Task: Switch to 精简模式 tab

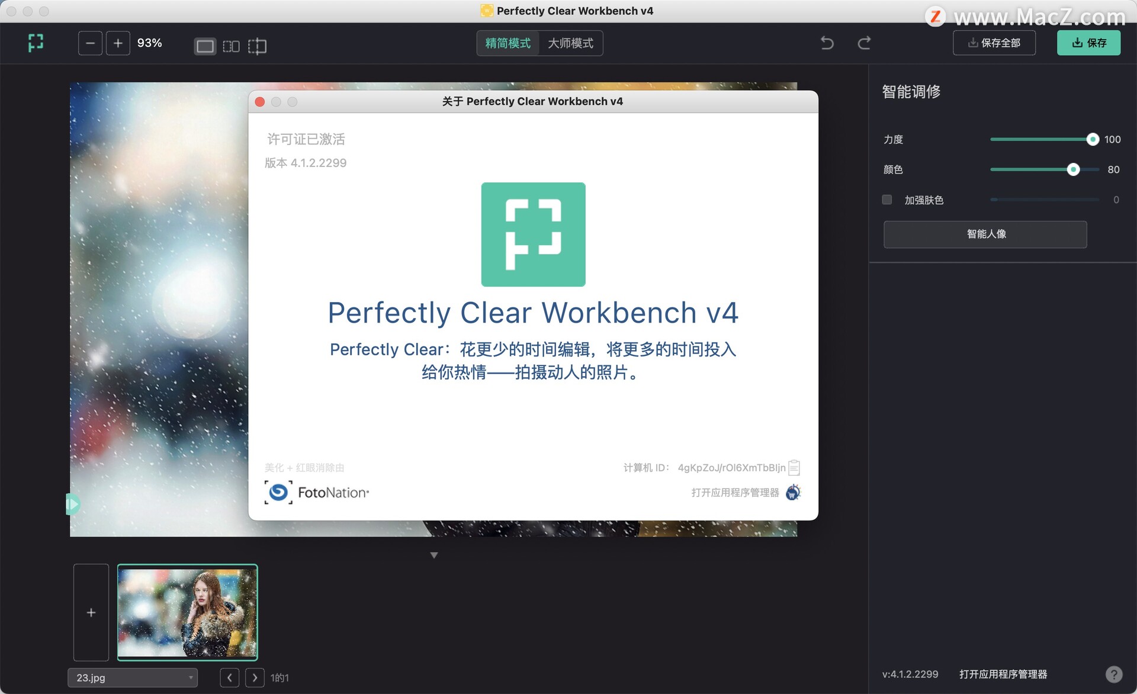Action: 508,43
